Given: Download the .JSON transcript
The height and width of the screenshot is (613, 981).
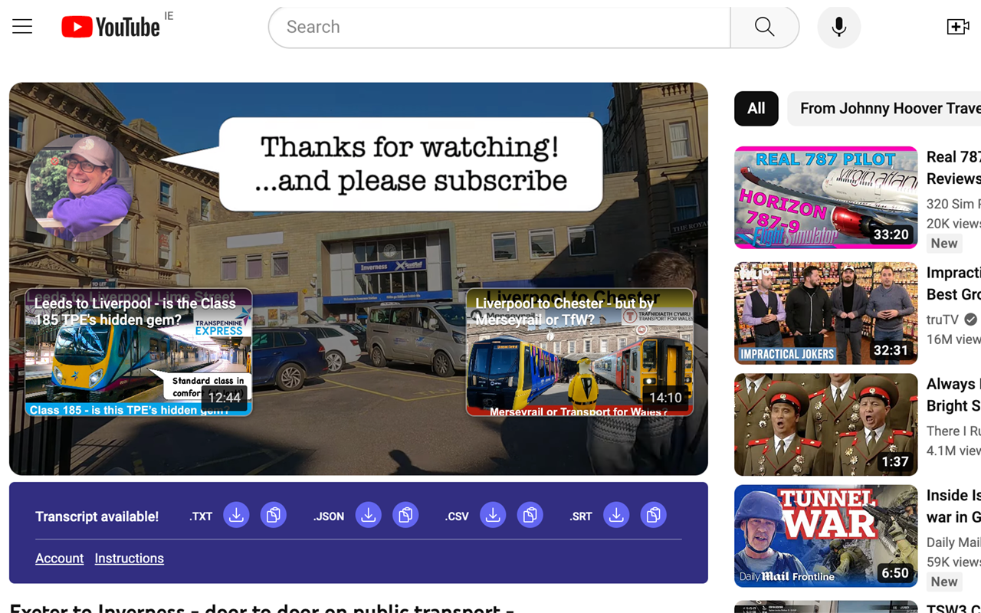Looking at the screenshot, I should pos(368,515).
